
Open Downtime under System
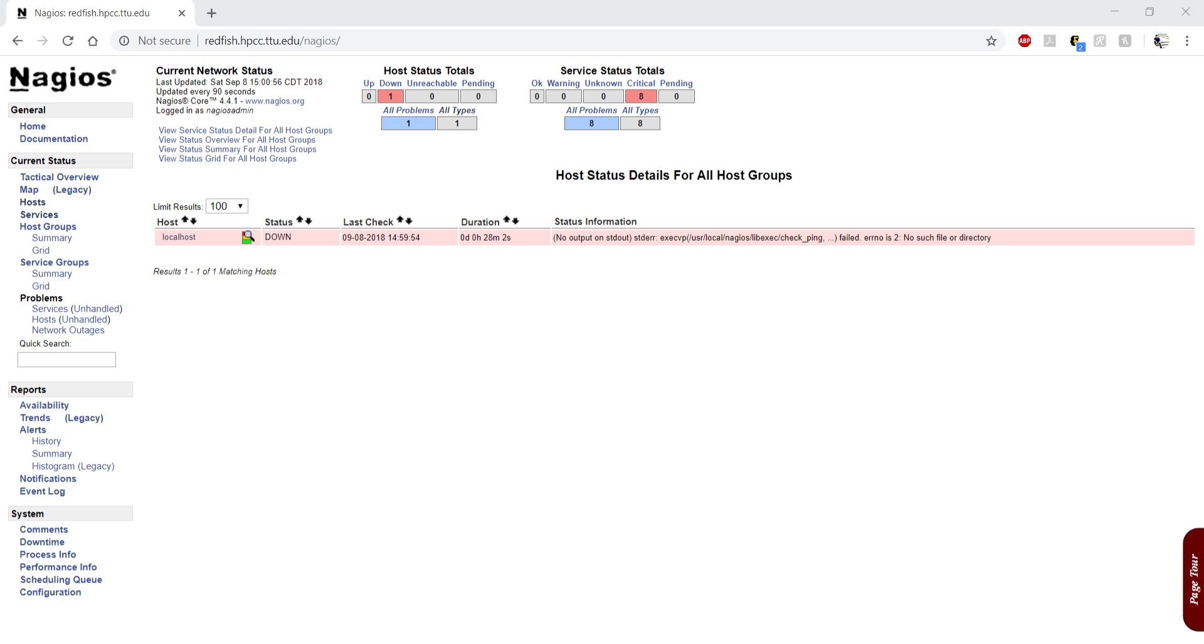(x=42, y=542)
